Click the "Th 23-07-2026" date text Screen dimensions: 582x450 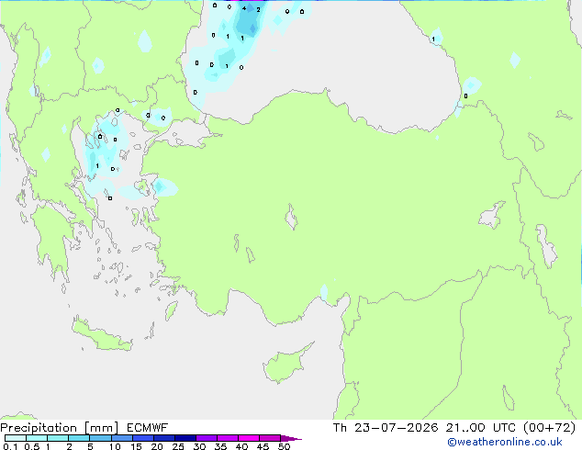click(386, 428)
